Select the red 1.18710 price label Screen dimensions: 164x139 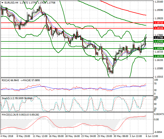[158, 23]
